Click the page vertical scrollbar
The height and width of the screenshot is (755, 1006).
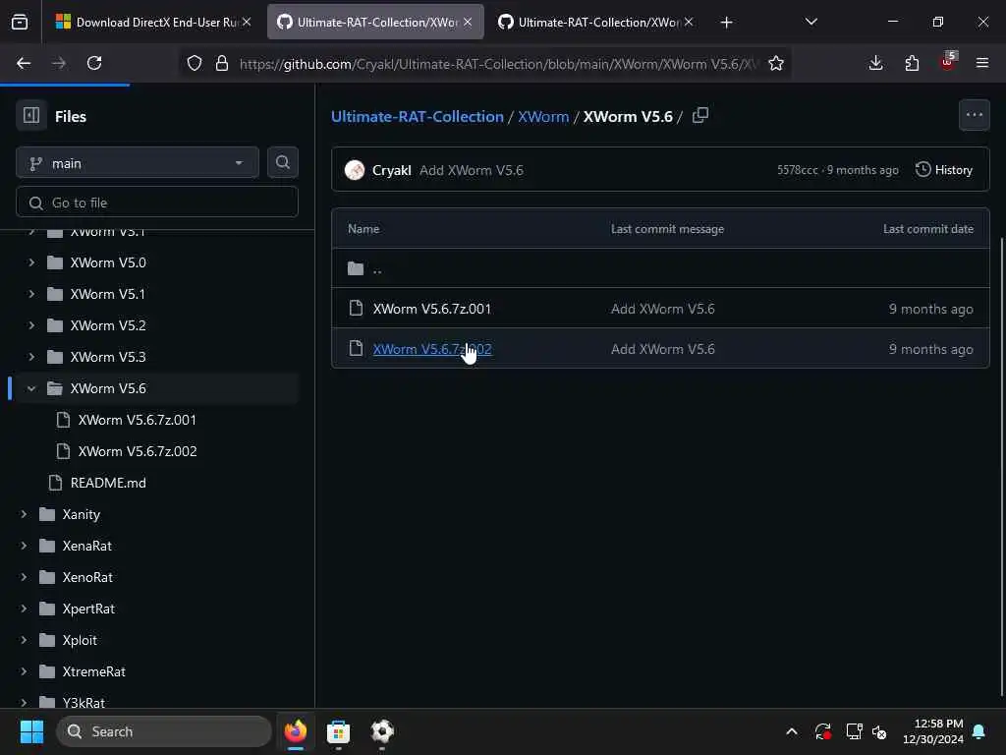click(1001, 465)
